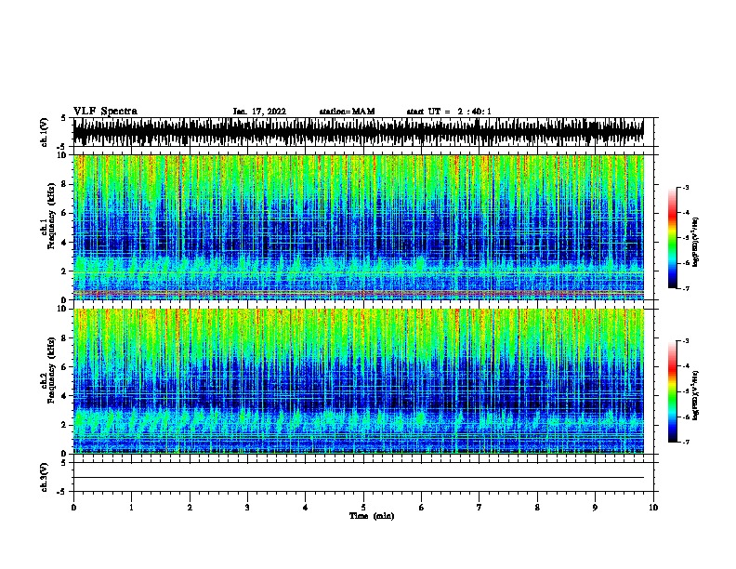Image resolution: width=736 pixels, height=569 pixels.
Task: Click the "VLF Spectra" plot title
Action: [x=105, y=112]
